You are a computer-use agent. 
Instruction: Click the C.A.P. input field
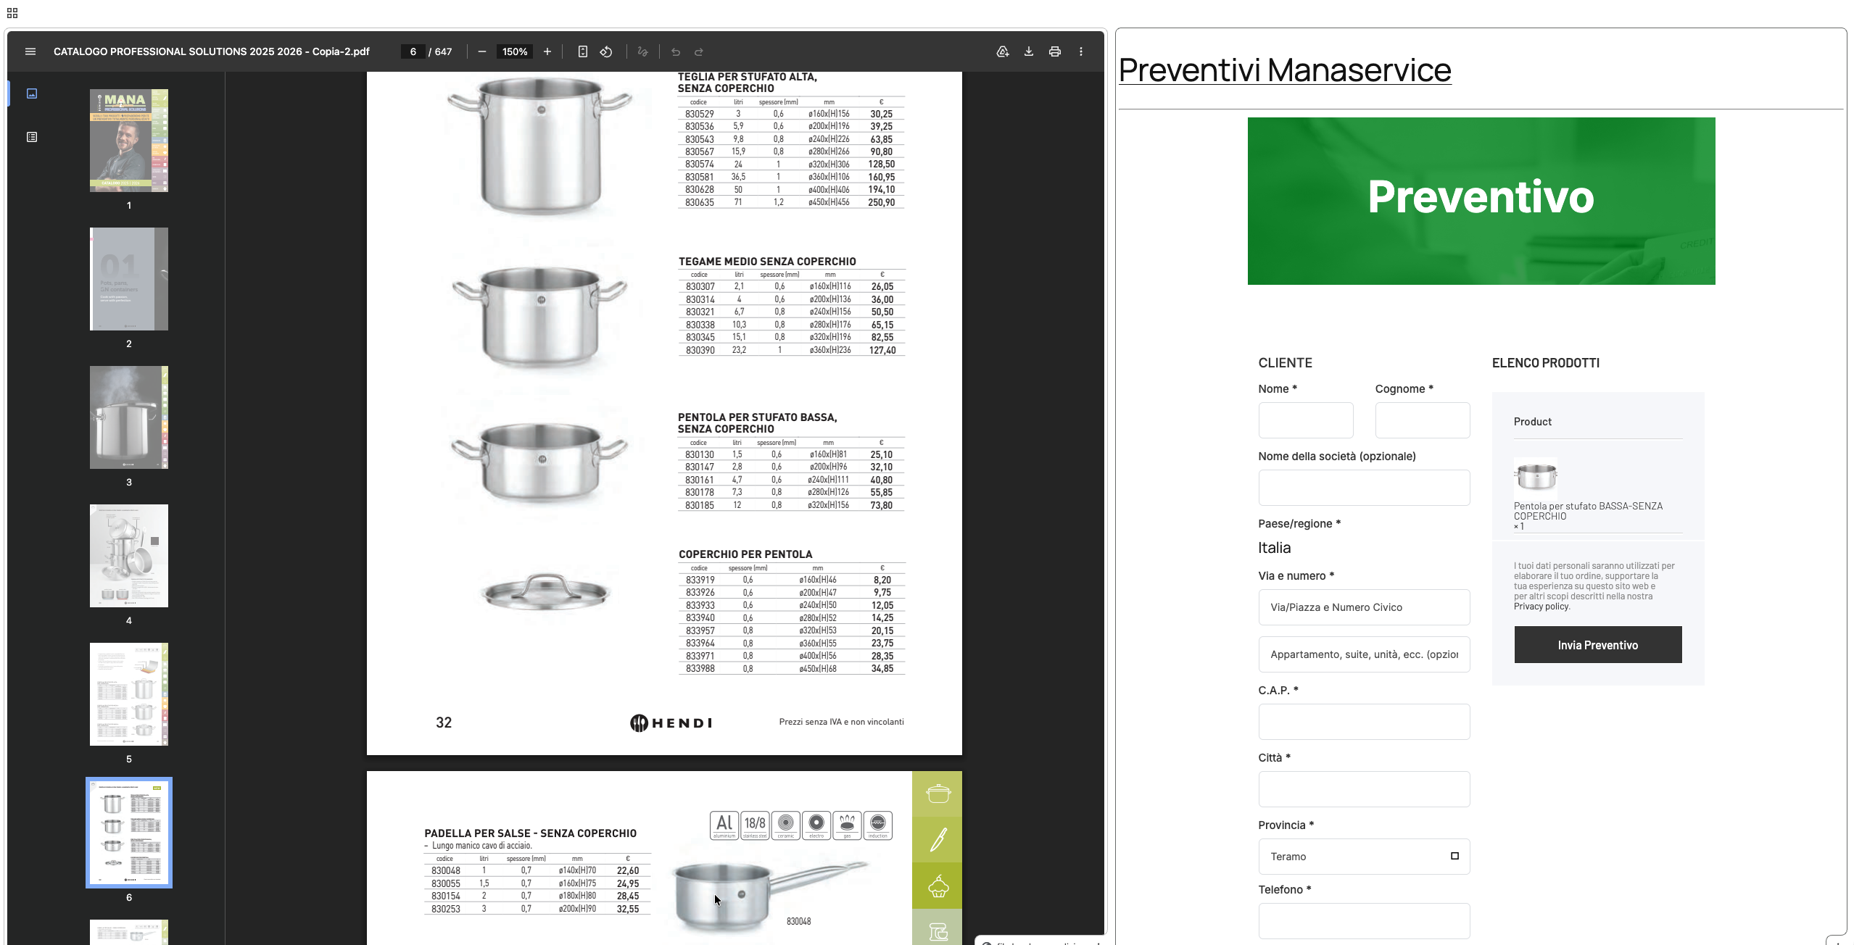point(1364,722)
